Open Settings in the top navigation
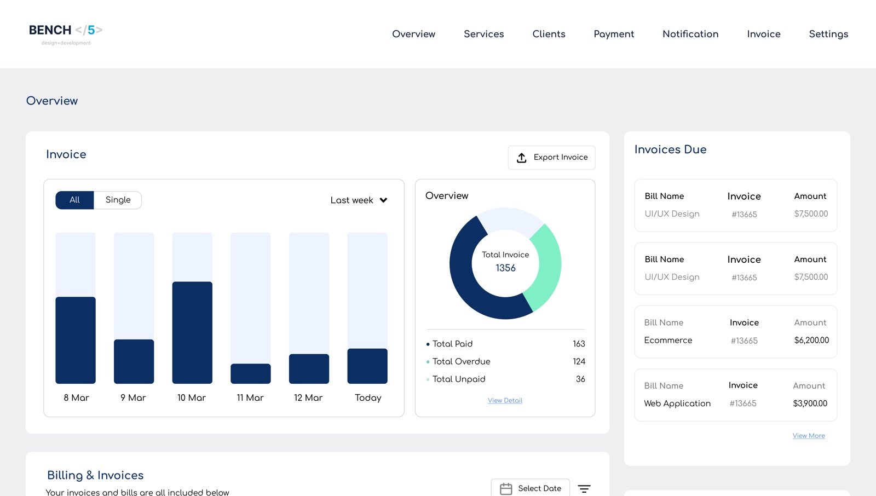The height and width of the screenshot is (496, 876). click(828, 34)
